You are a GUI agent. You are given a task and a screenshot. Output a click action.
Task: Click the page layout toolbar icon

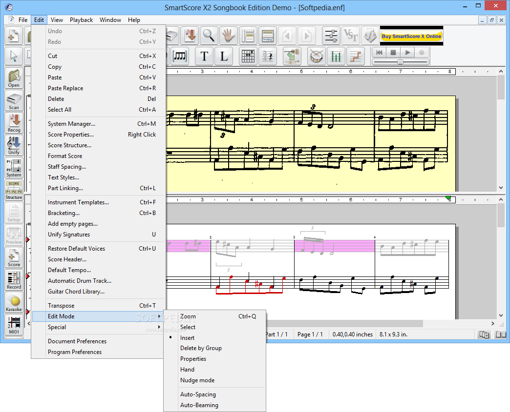coord(248,36)
